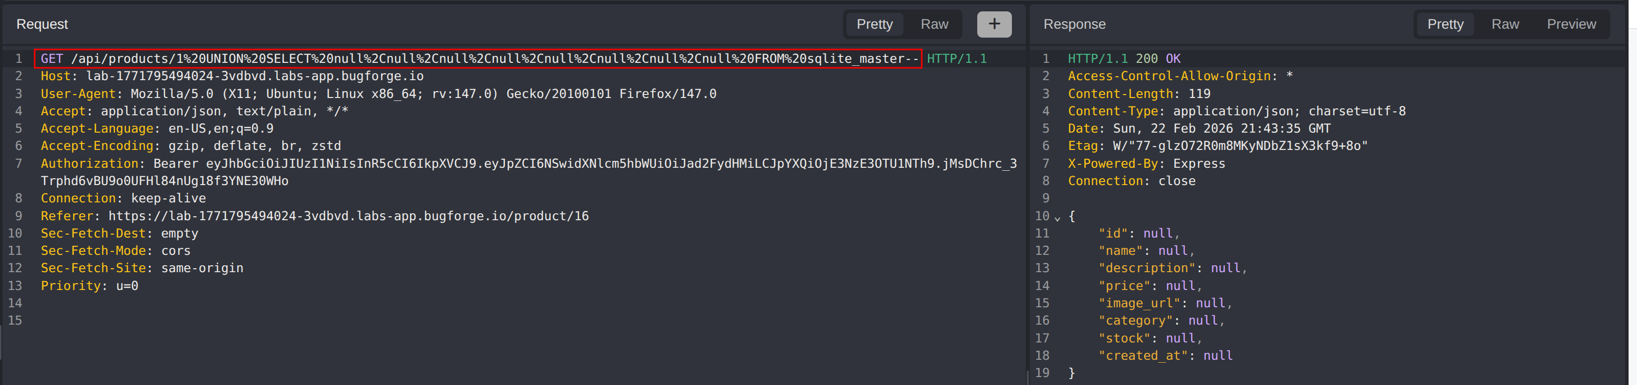The width and height of the screenshot is (1637, 385).
Task: Click the HTTP/1.1 200 OK status line
Action: (x=1123, y=59)
